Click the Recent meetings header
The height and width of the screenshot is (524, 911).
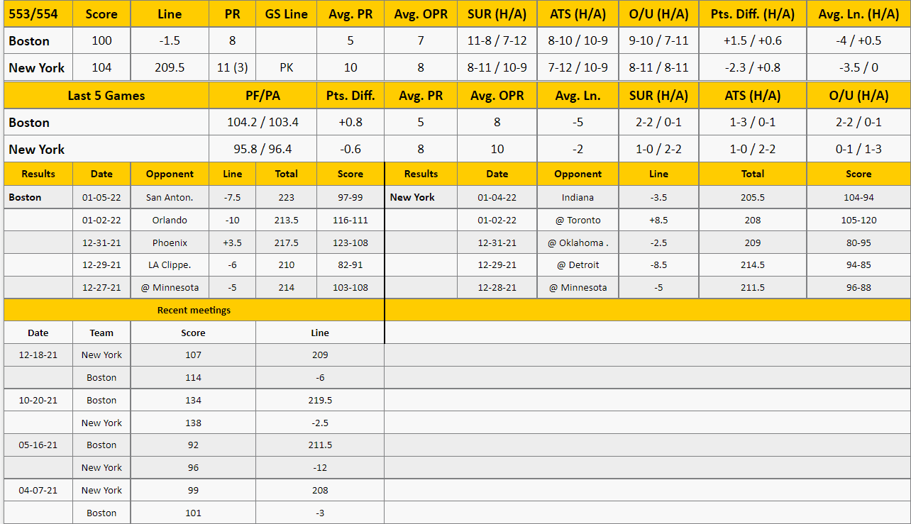click(194, 310)
